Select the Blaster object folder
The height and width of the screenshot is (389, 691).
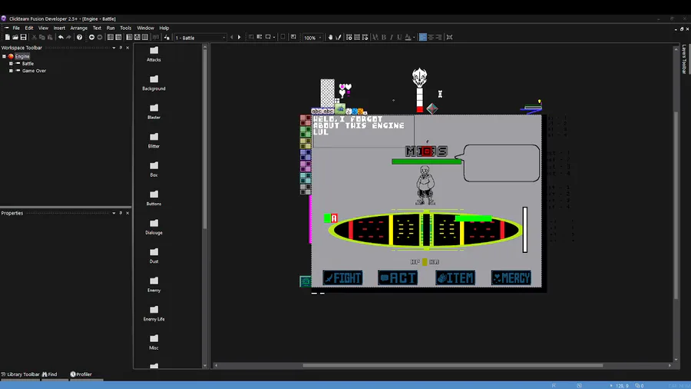tap(154, 111)
